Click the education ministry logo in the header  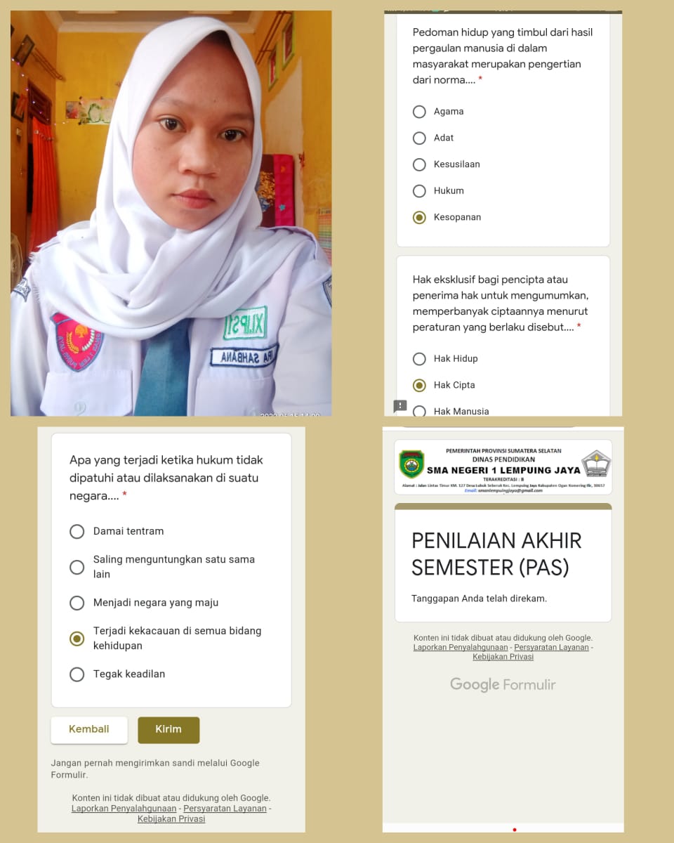tap(596, 464)
